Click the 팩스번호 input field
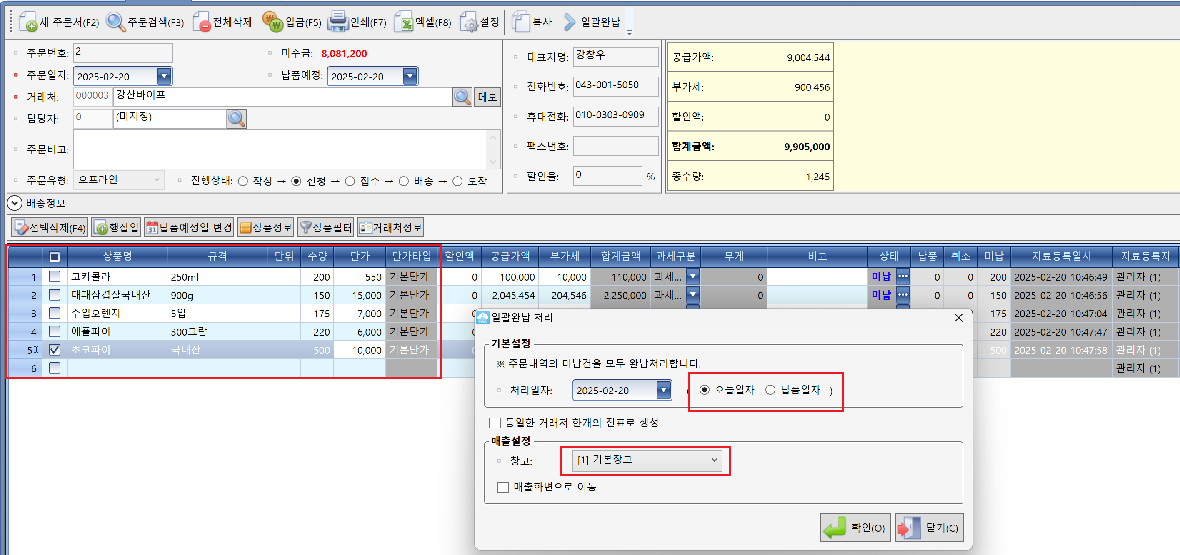 (x=616, y=146)
